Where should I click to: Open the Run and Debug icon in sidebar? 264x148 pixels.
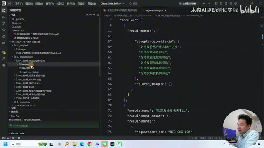pos(4,37)
